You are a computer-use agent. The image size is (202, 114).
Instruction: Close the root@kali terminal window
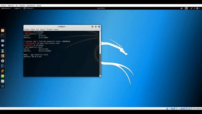pyautogui.click(x=99, y=27)
